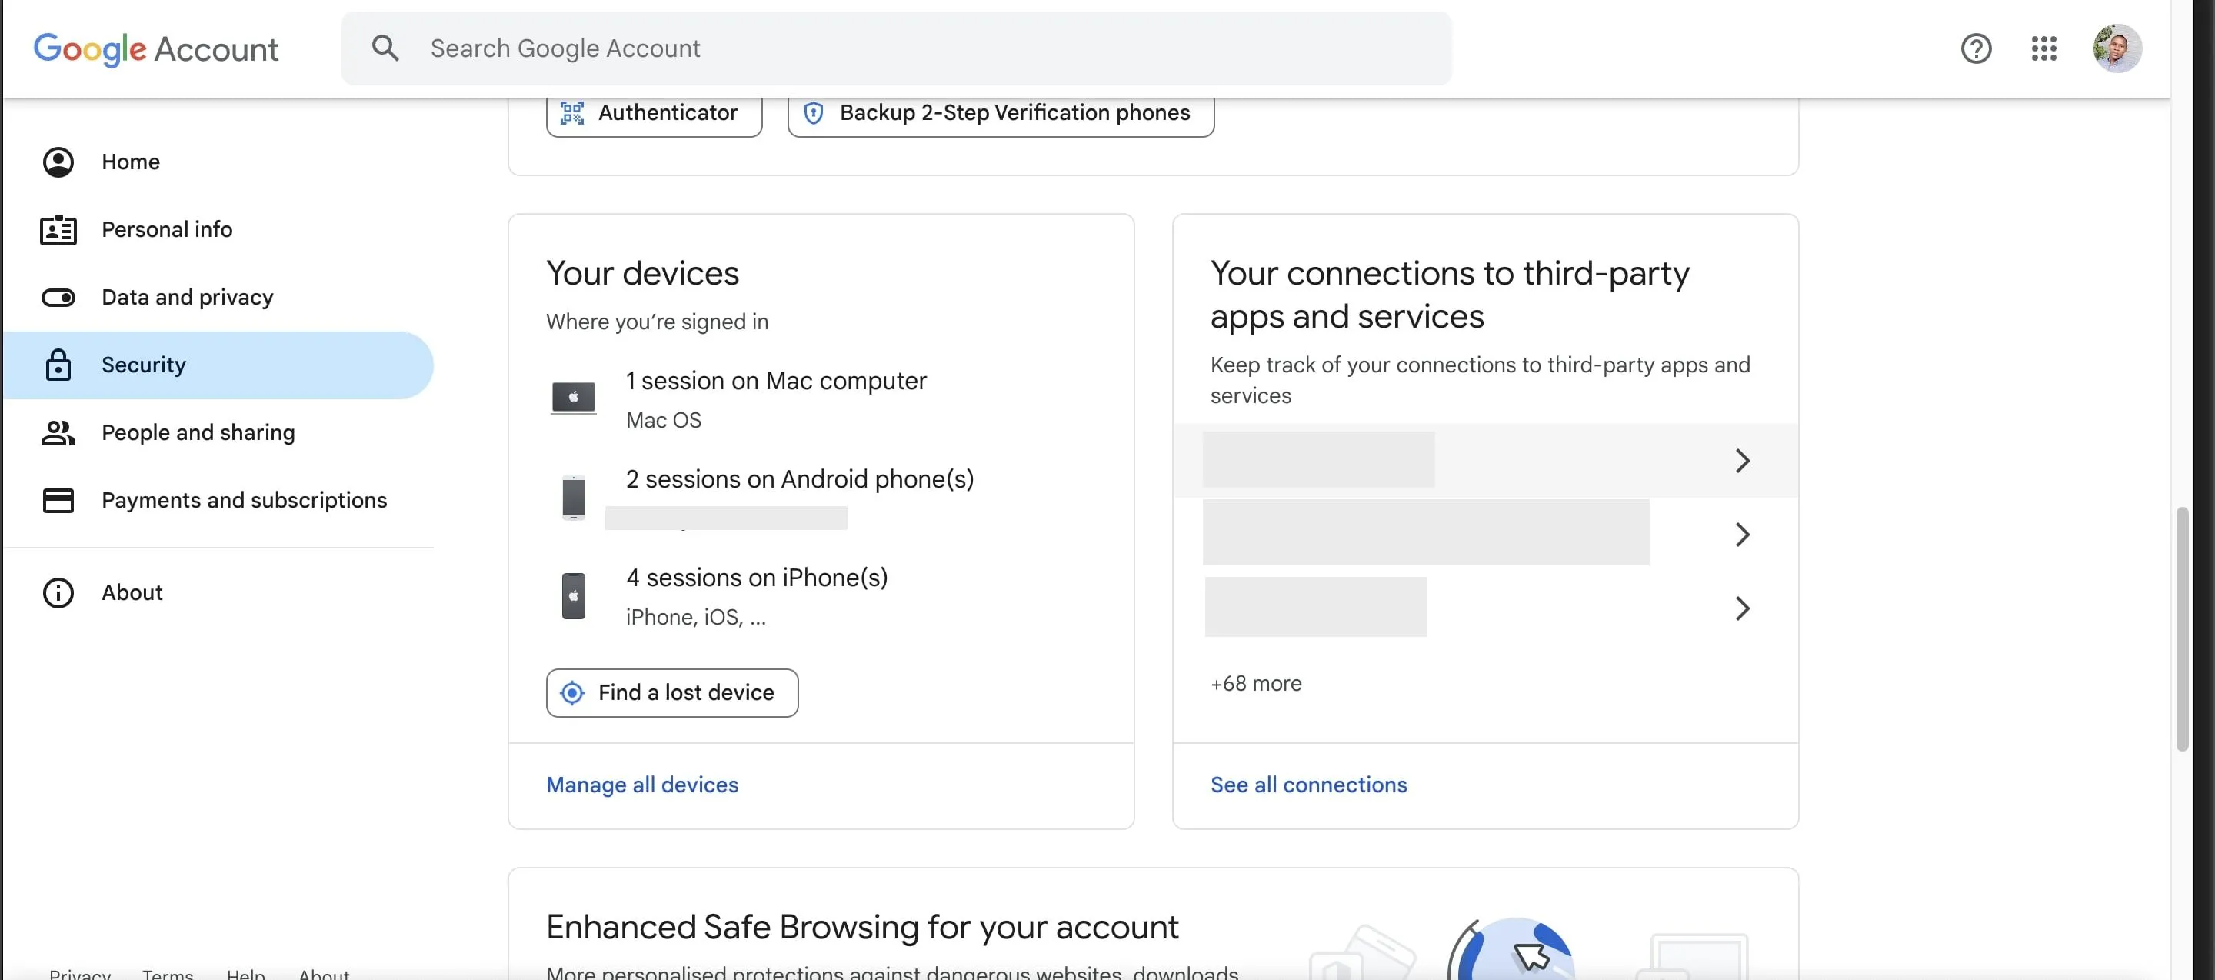Click the Security lock icon
Image resolution: width=2215 pixels, height=980 pixels.
[x=58, y=365]
